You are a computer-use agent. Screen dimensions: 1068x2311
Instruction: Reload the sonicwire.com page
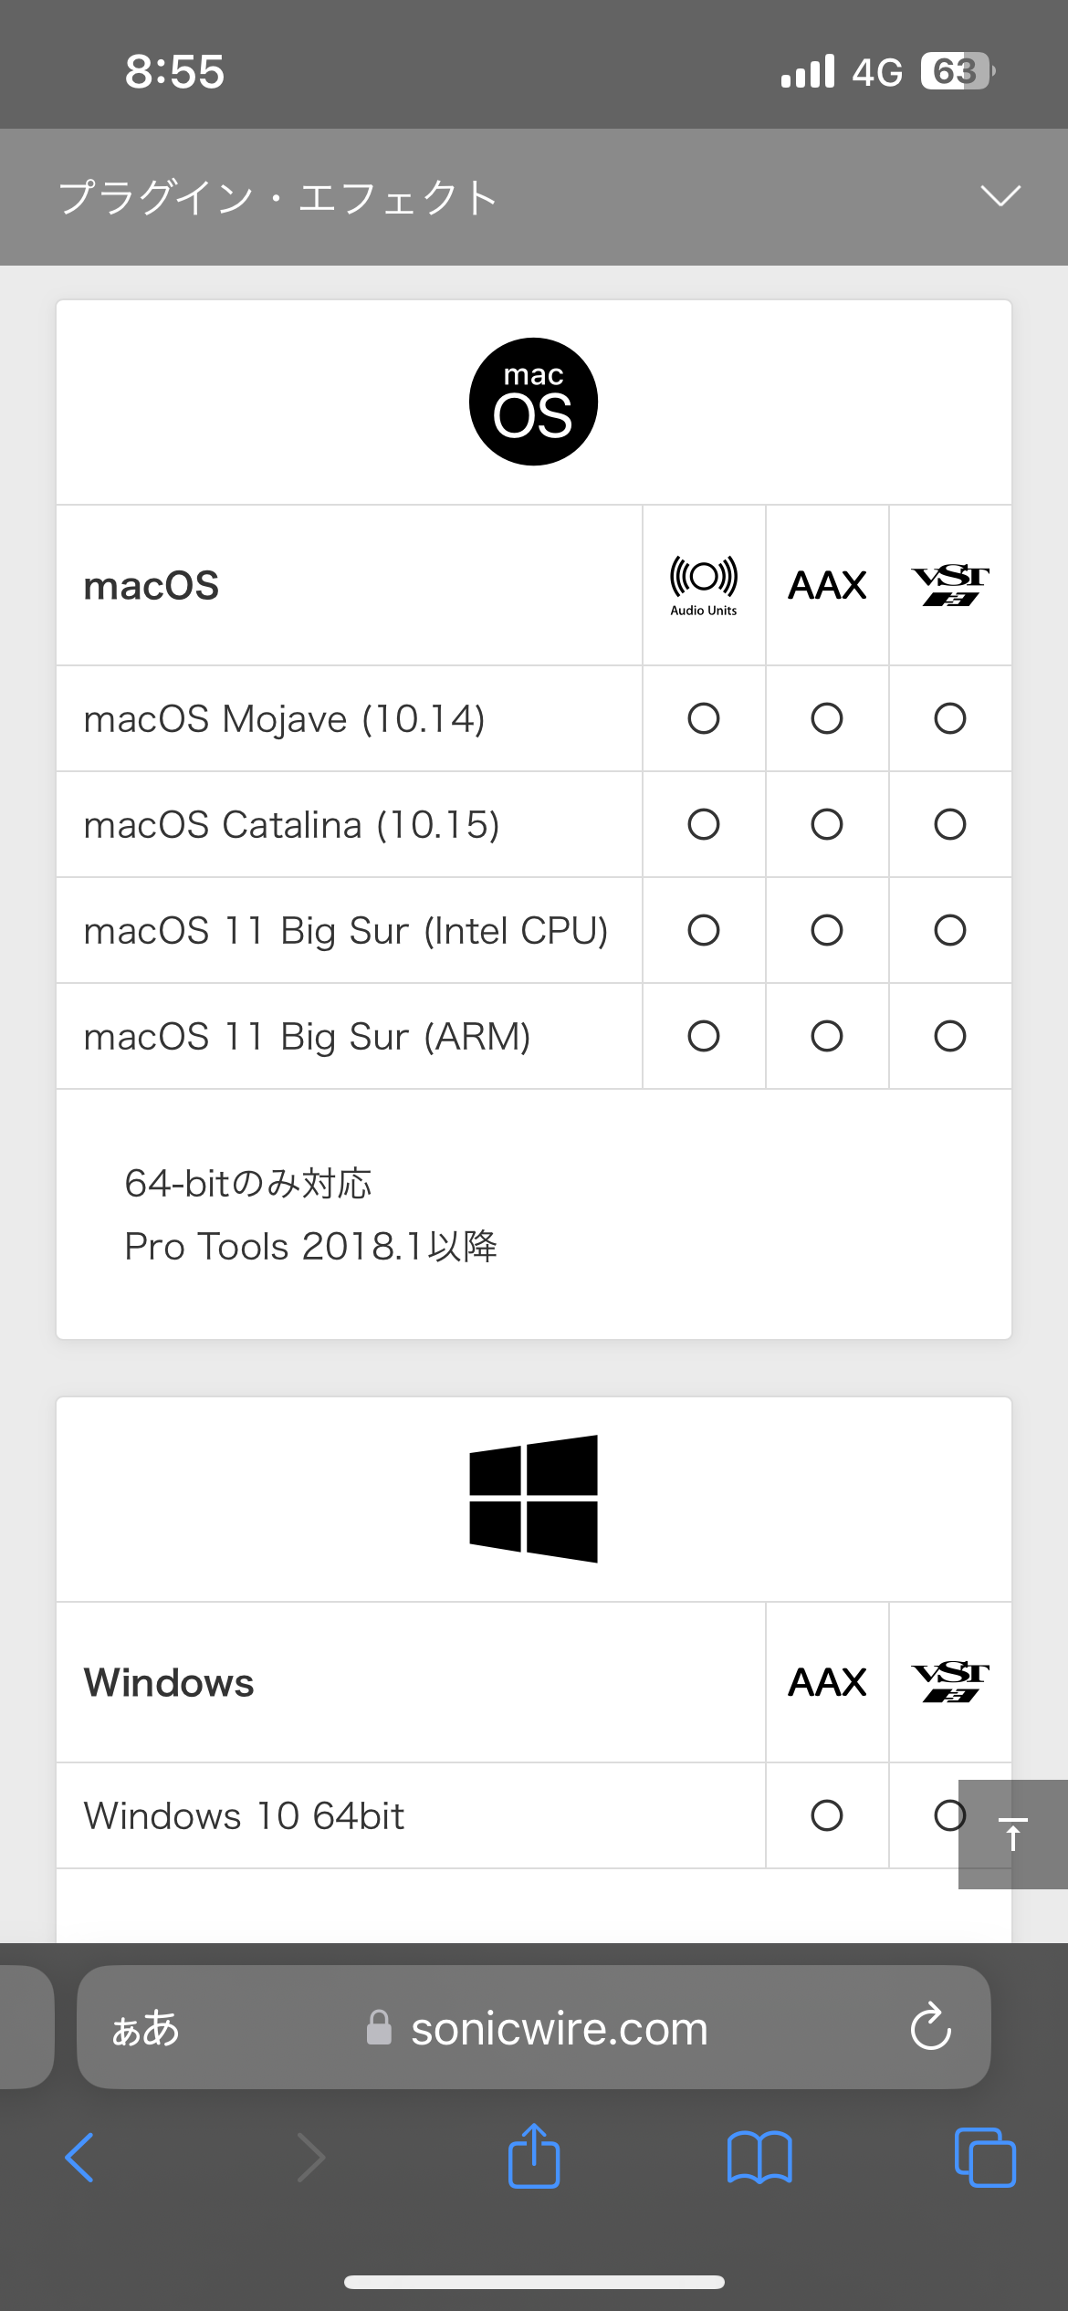pyautogui.click(x=930, y=2027)
